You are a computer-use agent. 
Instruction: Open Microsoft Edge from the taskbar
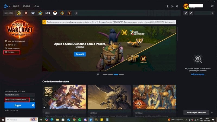pos(52,120)
